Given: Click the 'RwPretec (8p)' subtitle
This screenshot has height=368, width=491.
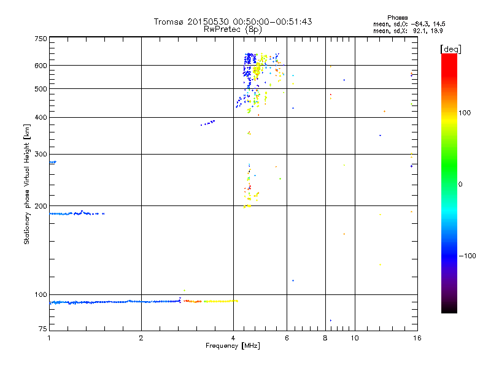Looking at the screenshot, I should pyautogui.click(x=233, y=29).
